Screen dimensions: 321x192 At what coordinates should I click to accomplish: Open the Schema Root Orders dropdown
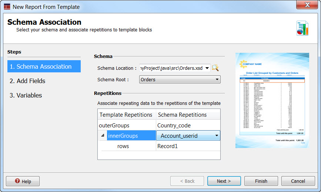point(217,79)
